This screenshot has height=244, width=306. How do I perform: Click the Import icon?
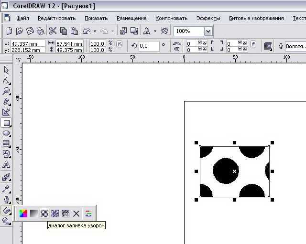[123, 31]
